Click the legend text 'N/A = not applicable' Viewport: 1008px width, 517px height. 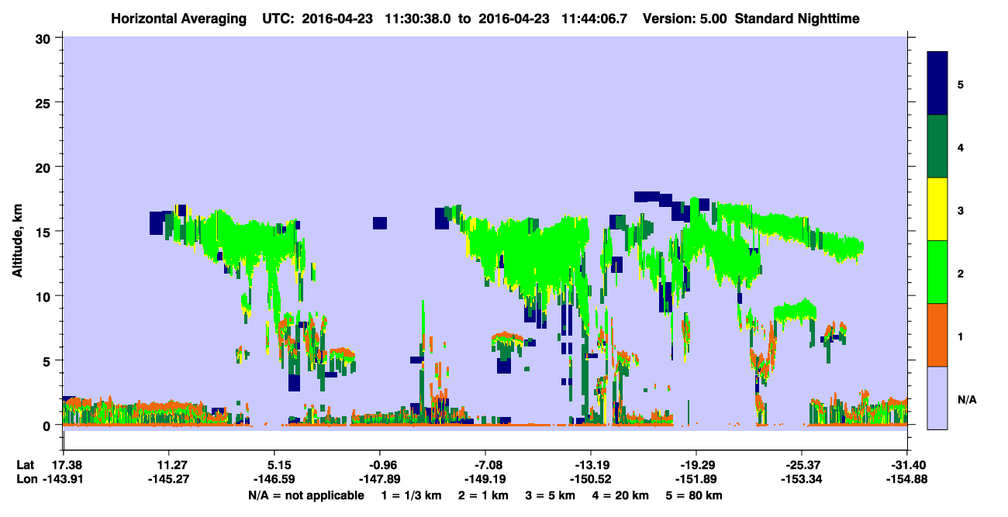(306, 495)
